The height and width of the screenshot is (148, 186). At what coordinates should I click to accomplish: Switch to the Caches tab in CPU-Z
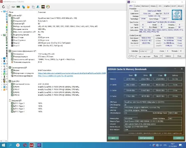click(137, 6)
